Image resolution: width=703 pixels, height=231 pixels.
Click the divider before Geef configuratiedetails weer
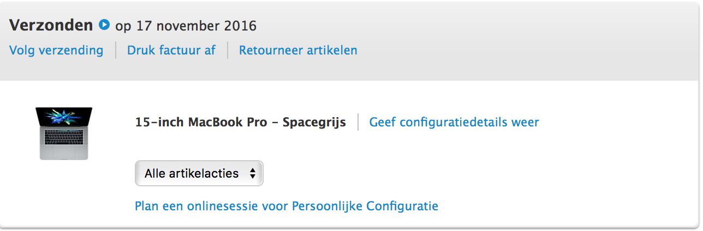pyautogui.click(x=358, y=122)
